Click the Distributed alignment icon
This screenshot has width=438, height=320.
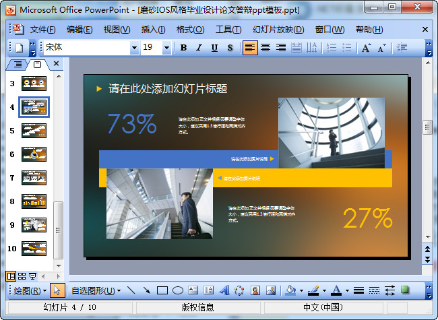coord(296,48)
